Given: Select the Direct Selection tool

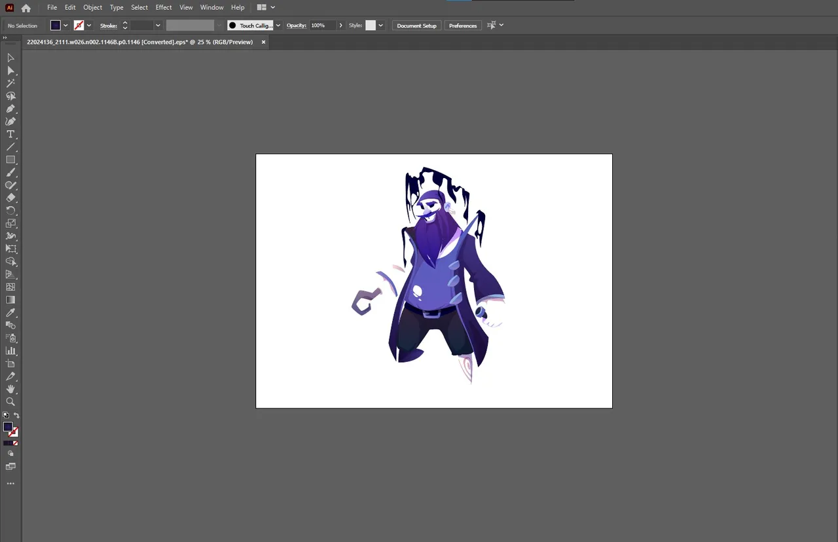Looking at the screenshot, I should 10,71.
